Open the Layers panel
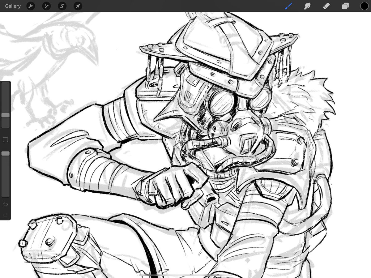This screenshot has width=371, height=278. pyautogui.click(x=345, y=6)
